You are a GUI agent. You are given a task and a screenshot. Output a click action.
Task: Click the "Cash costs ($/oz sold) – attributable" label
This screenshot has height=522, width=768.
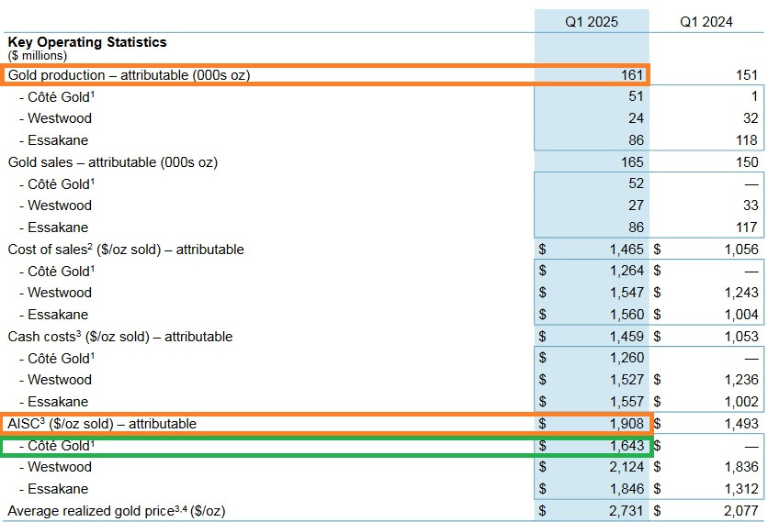(x=120, y=337)
